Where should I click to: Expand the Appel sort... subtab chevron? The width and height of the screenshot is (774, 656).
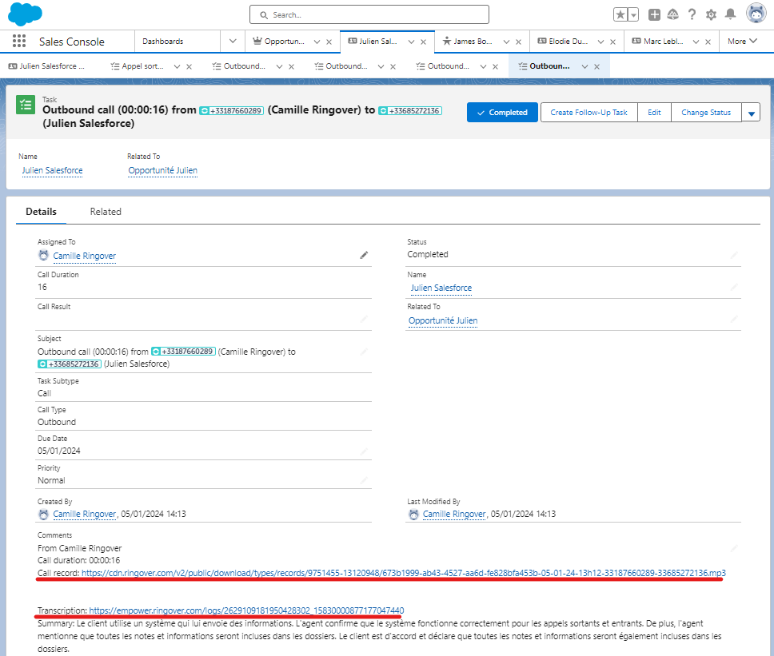coord(177,66)
